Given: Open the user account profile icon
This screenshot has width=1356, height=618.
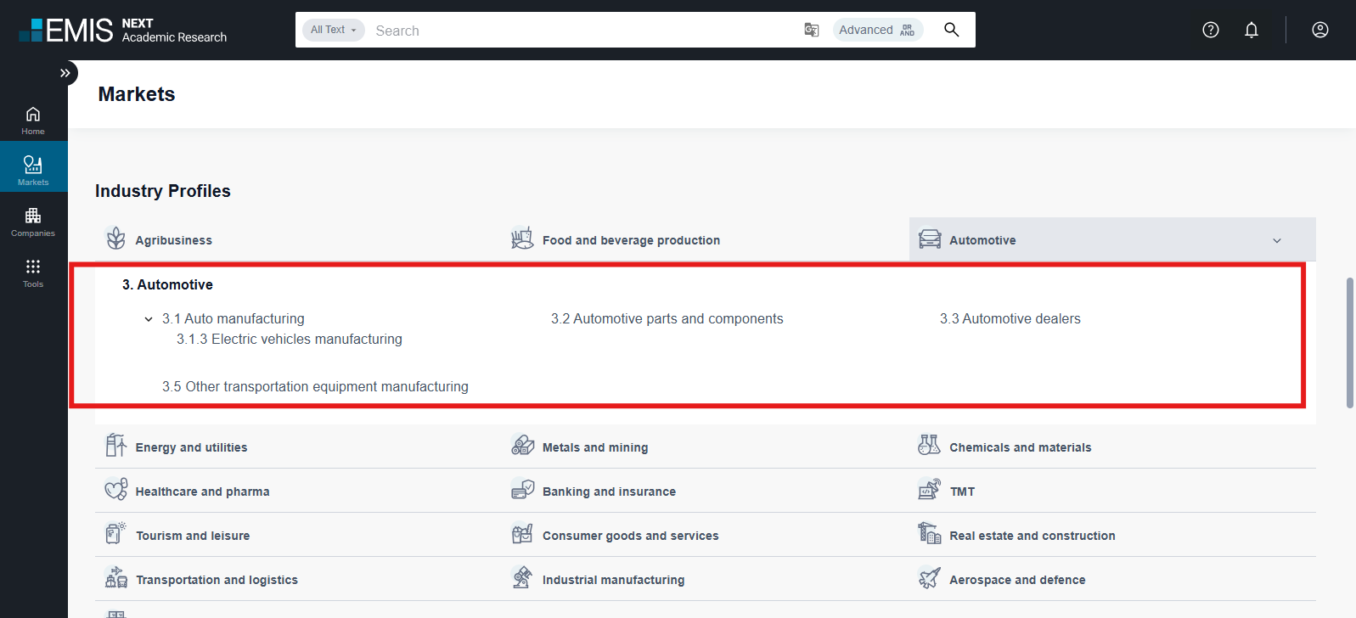Looking at the screenshot, I should point(1320,30).
